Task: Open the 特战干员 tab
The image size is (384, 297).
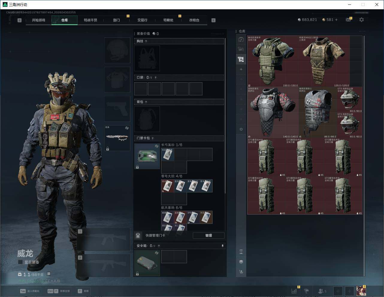Action: pyautogui.click(x=90, y=20)
